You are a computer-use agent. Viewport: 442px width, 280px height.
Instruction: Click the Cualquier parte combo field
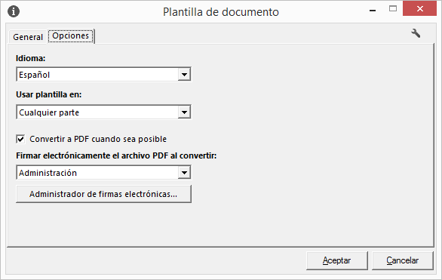click(x=97, y=112)
